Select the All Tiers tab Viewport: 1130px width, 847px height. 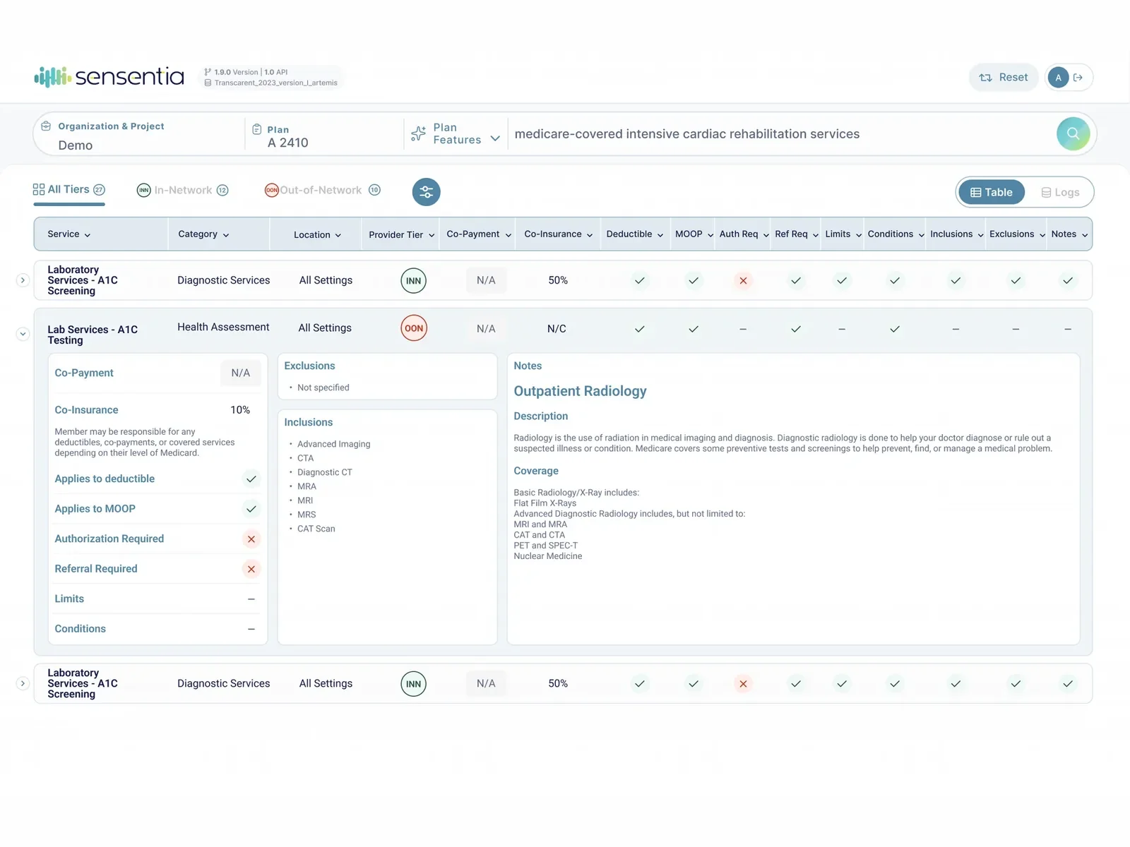tap(69, 190)
